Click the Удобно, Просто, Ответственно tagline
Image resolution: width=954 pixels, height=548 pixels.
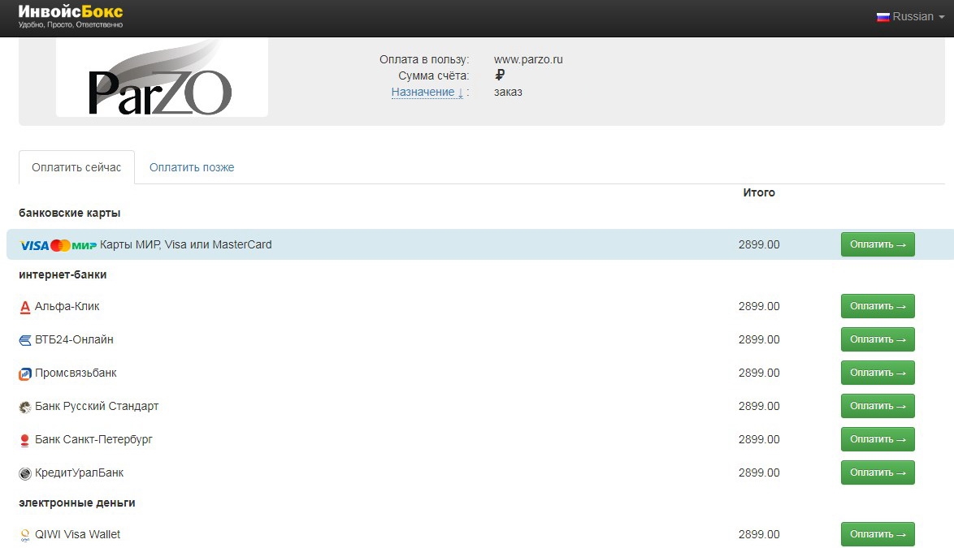71,25
